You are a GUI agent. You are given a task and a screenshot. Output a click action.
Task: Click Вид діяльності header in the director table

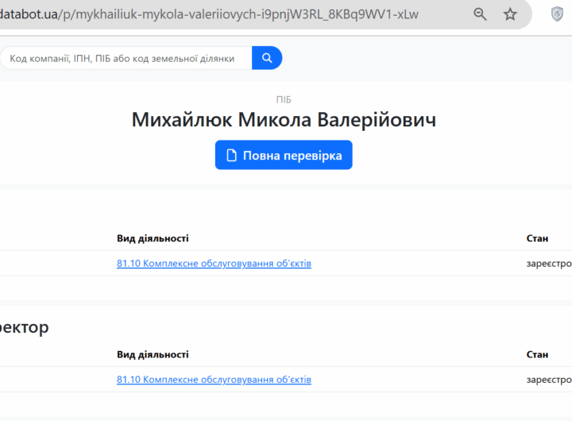(153, 354)
